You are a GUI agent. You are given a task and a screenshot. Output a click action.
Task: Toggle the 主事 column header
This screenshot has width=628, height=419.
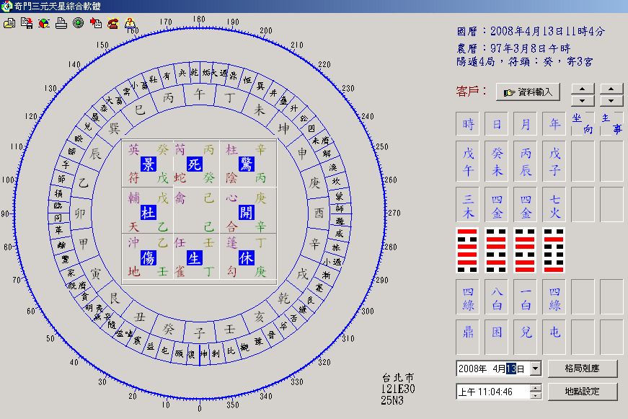click(x=611, y=123)
